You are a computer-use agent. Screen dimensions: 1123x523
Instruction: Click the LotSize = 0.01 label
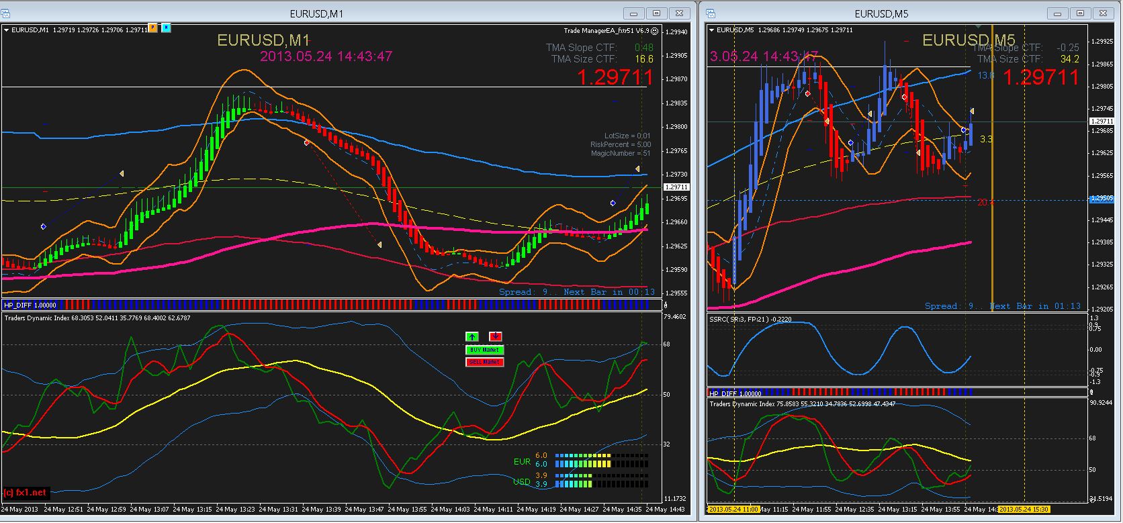tap(627, 136)
